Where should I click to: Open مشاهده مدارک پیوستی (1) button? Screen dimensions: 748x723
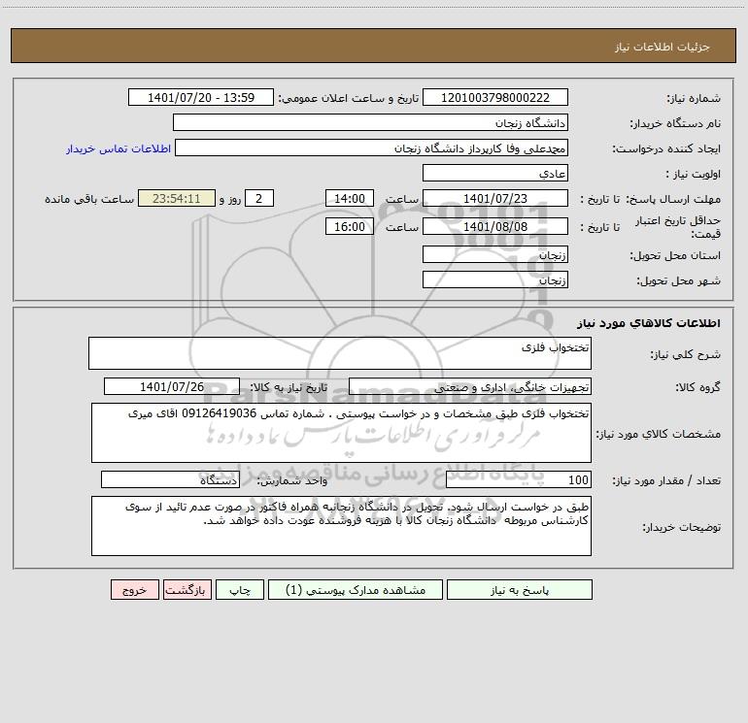[356, 589]
